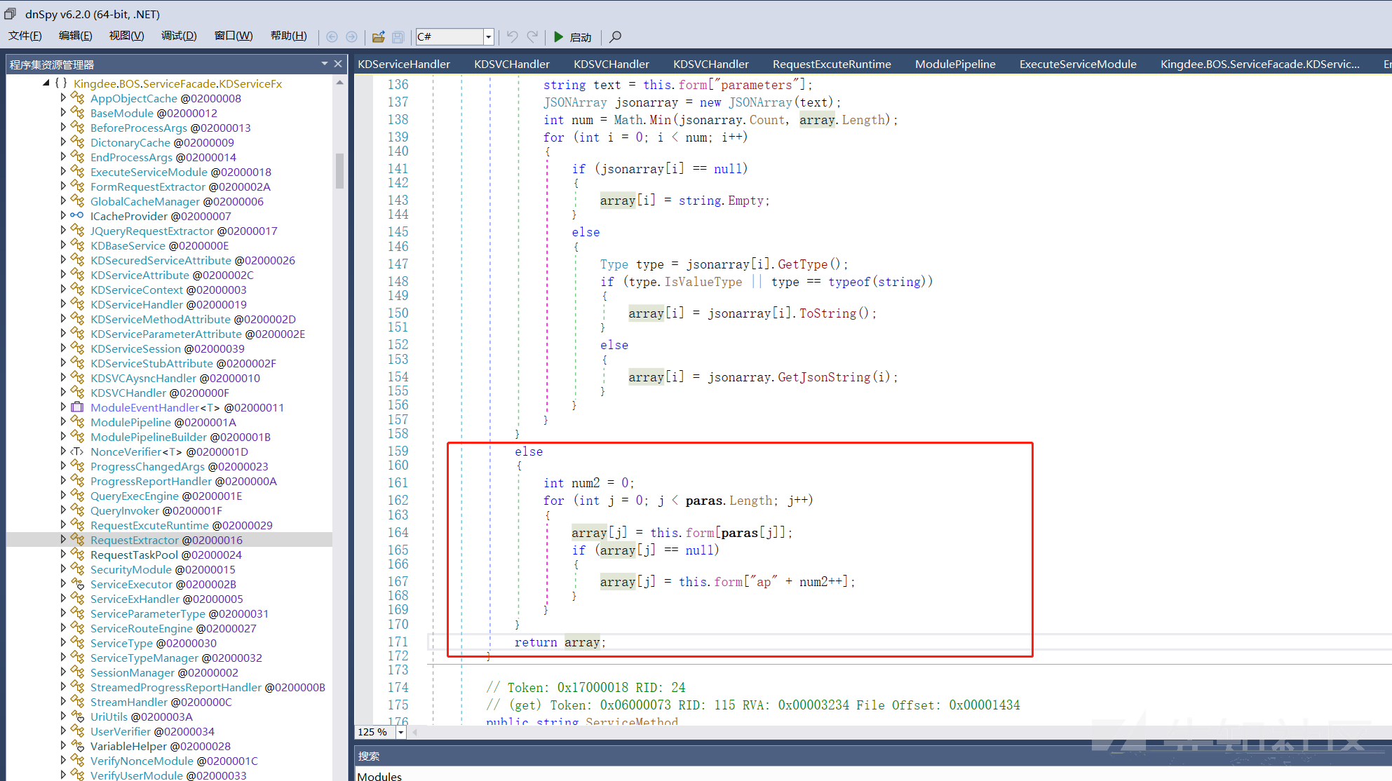
Task: Click the navigate backward arrow icon
Action: coord(332,36)
